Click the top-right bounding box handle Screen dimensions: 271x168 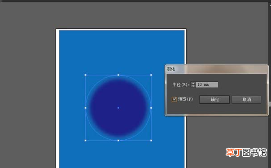click(151, 75)
